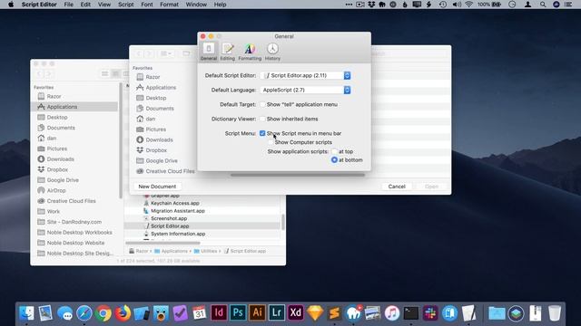This screenshot has height=326, width=581.
Task: Launch Sublime Text from the Dock
Action: click(x=334, y=313)
